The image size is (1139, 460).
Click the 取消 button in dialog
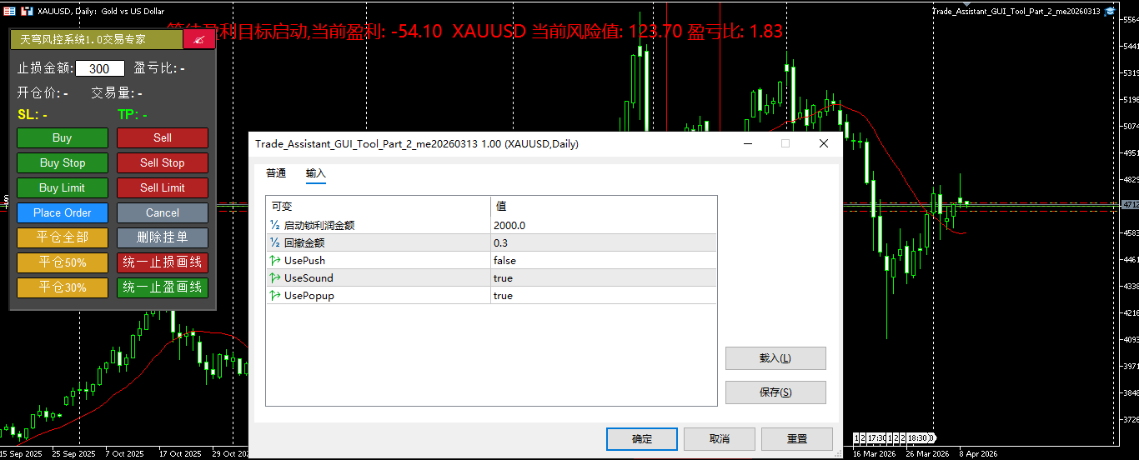pyautogui.click(x=720, y=439)
